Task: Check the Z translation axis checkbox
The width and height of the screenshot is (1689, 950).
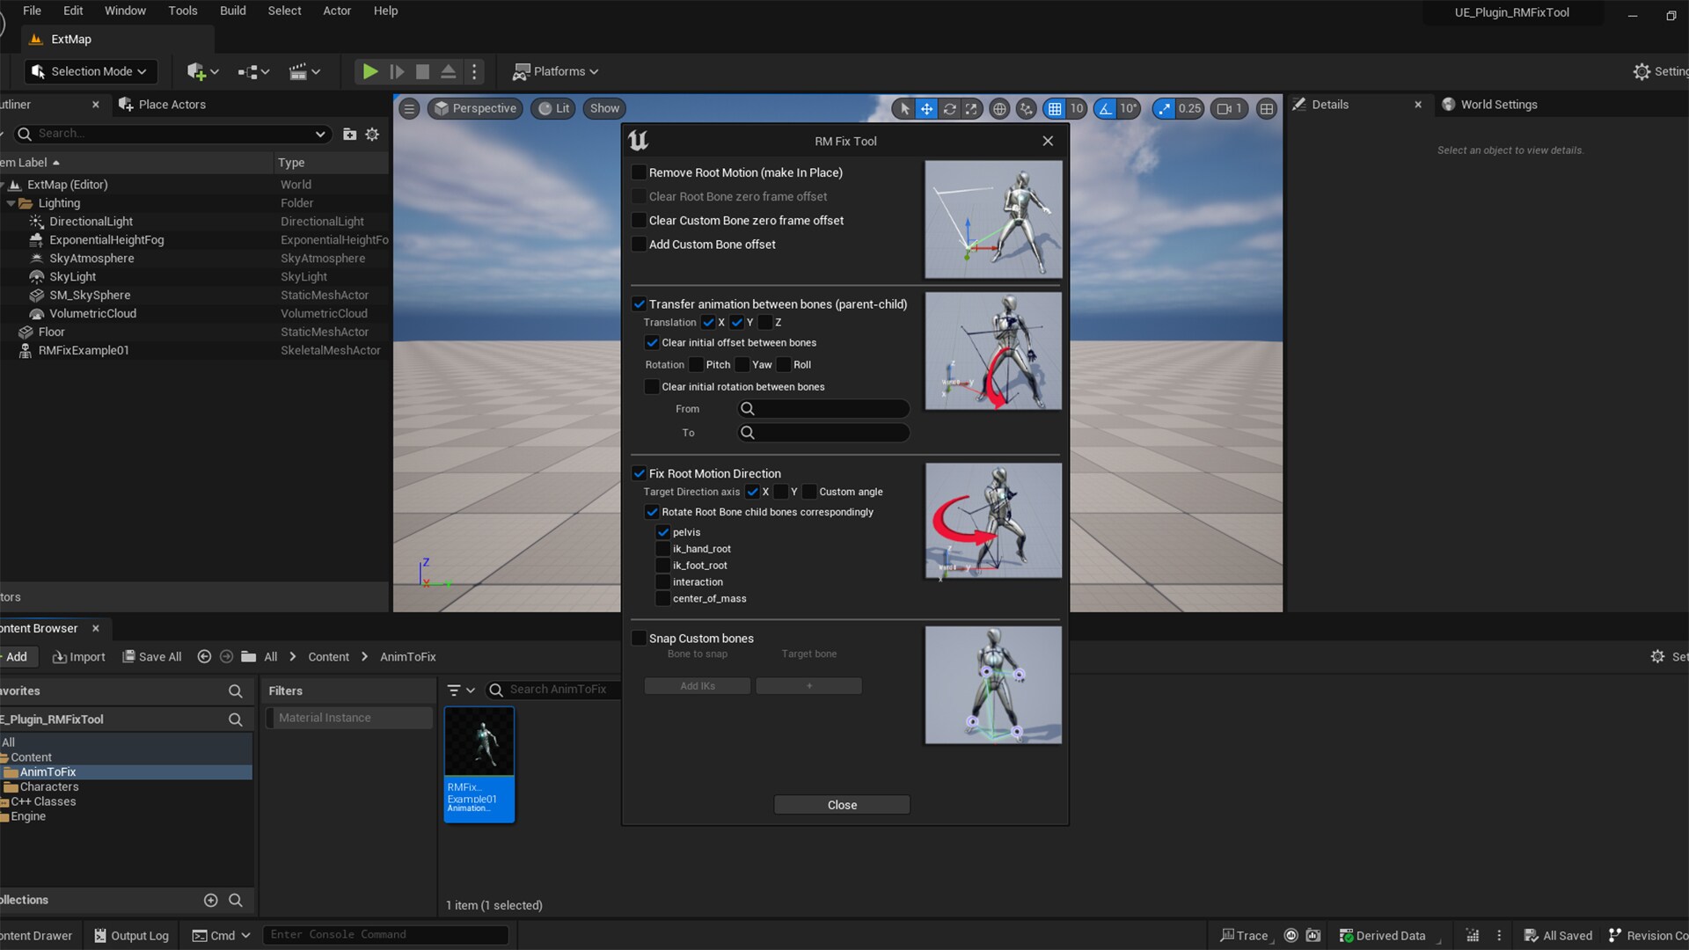Action: [x=764, y=323]
